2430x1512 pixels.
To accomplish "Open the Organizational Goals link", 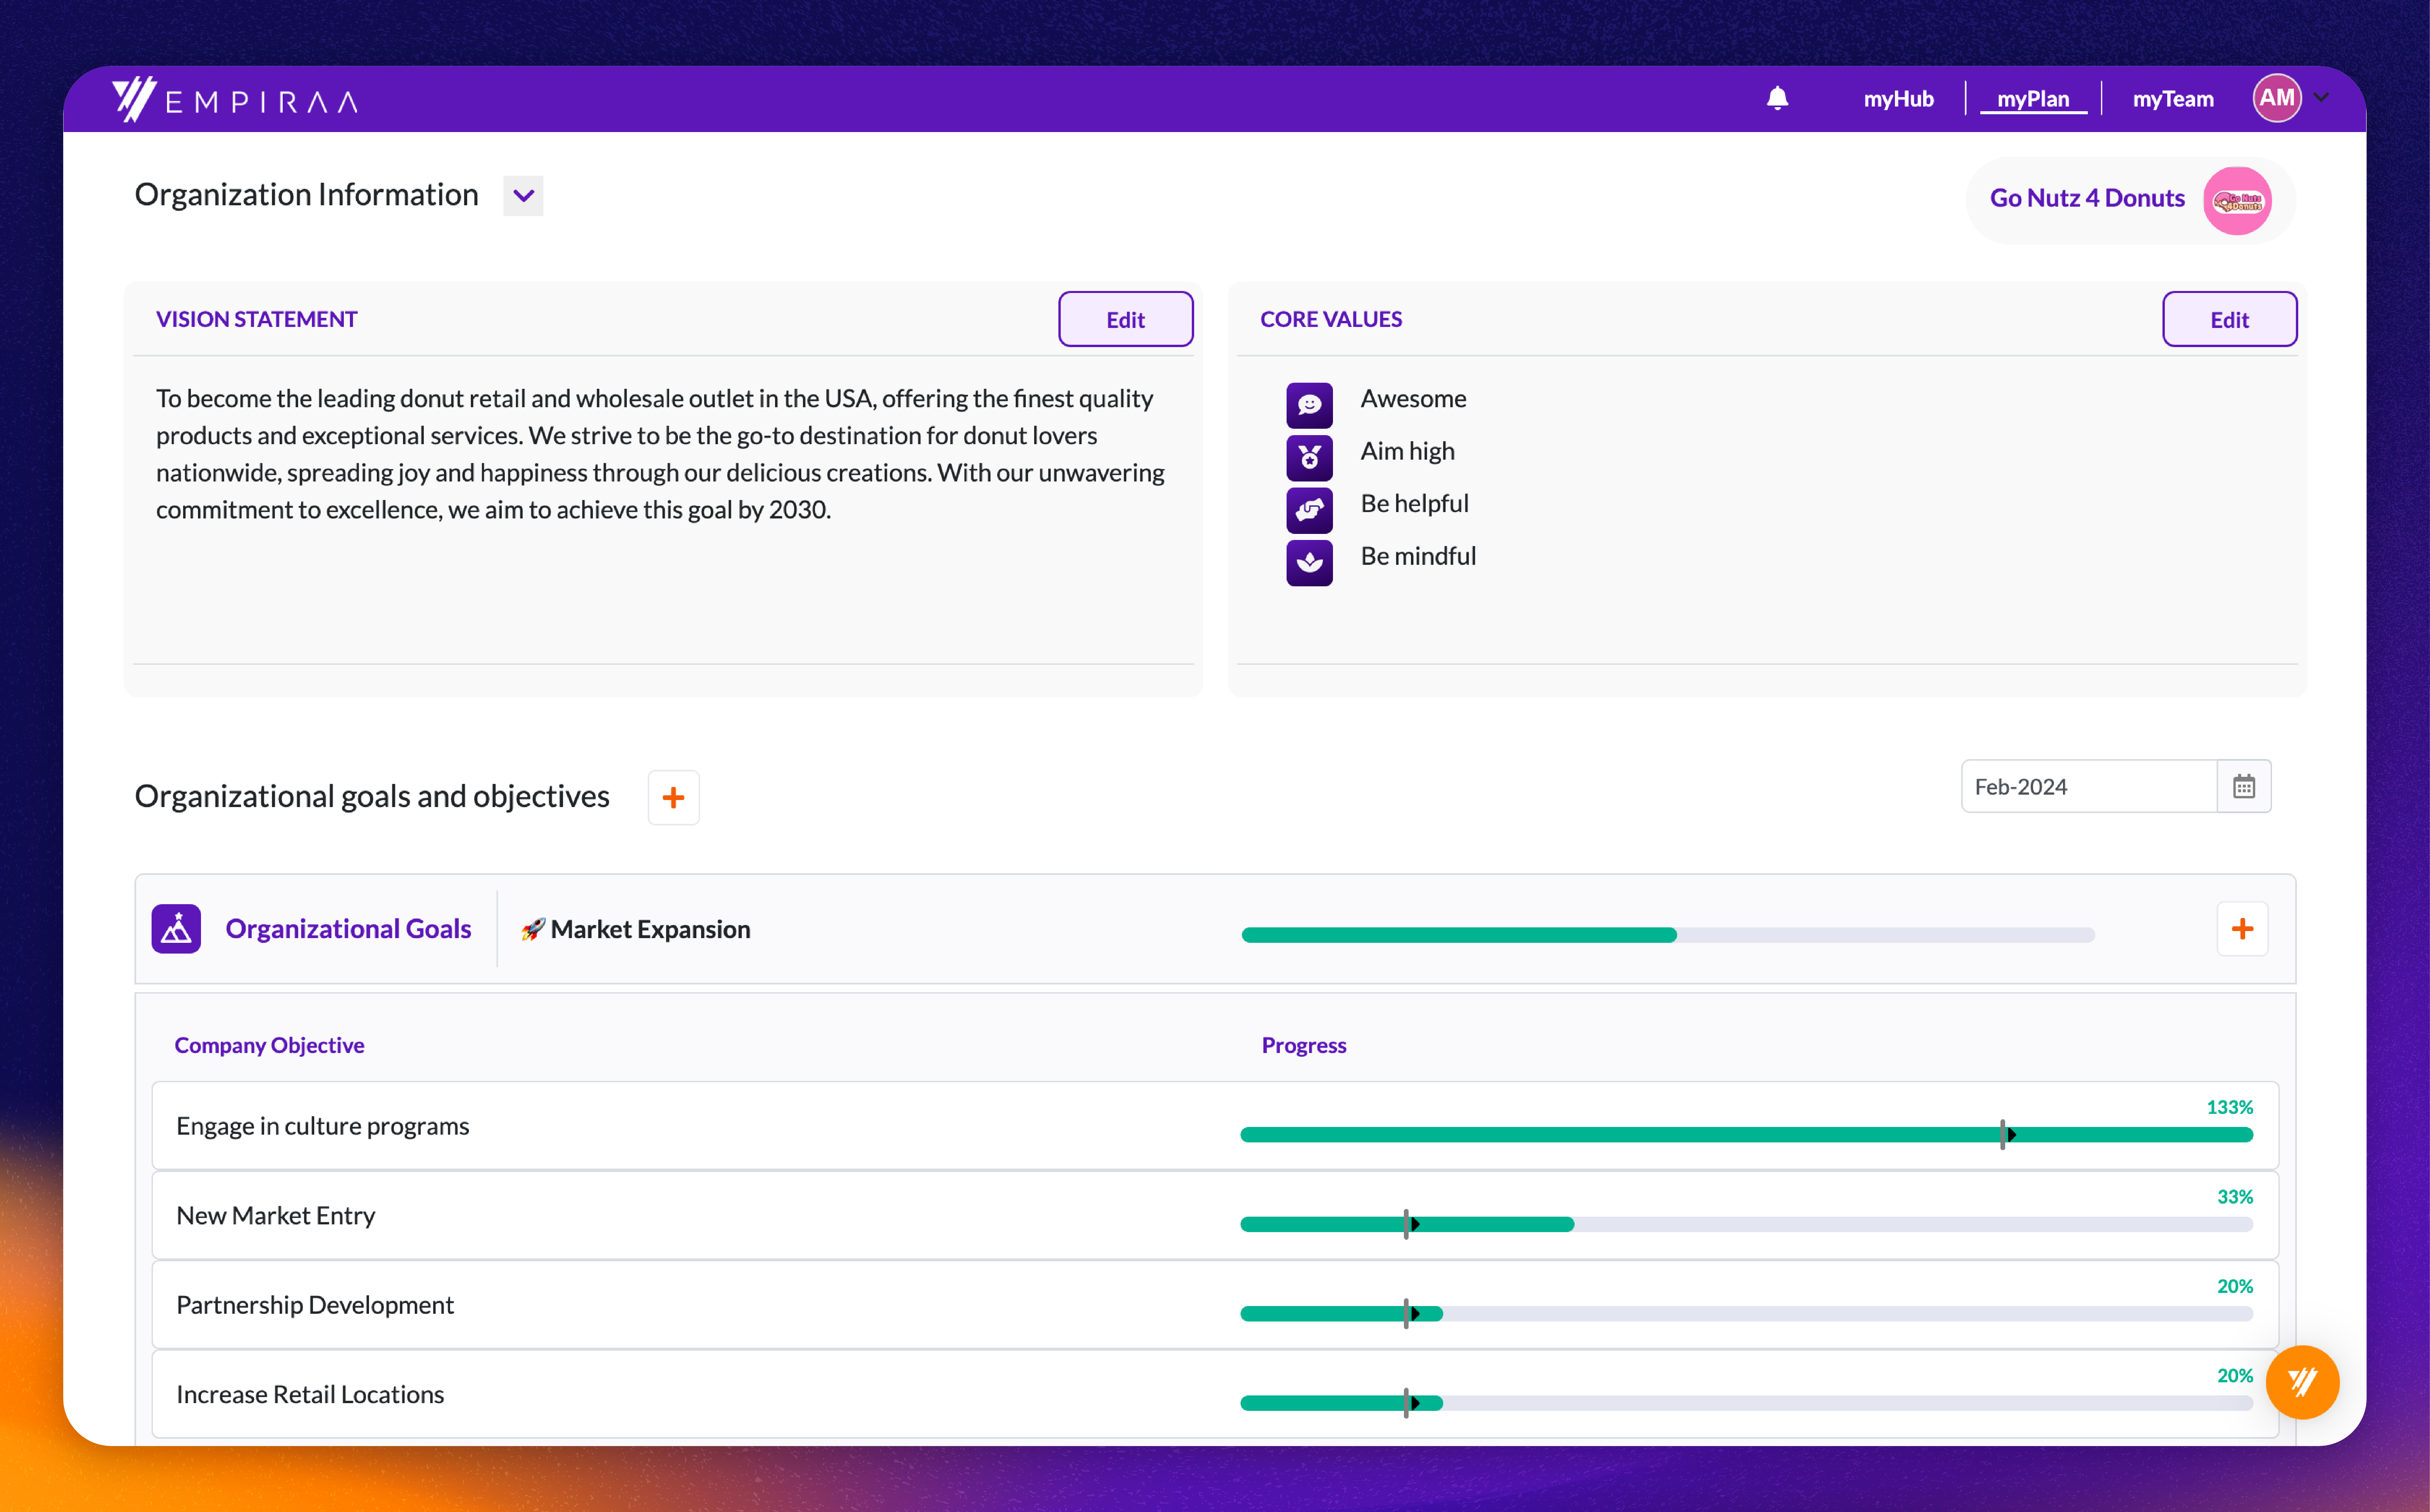I will [348, 929].
